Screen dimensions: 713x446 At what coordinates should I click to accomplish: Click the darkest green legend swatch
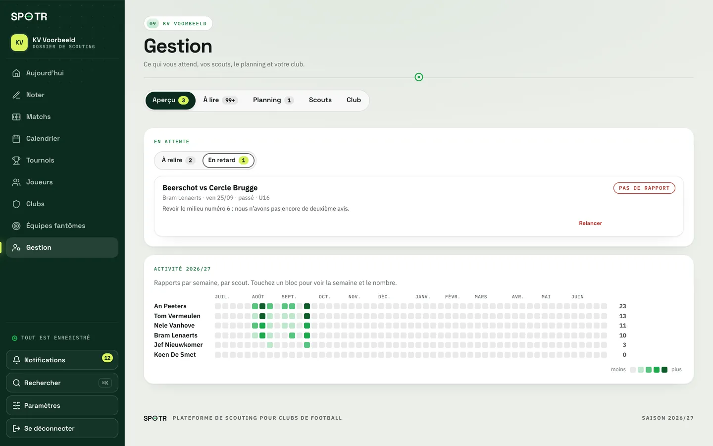[664, 370]
